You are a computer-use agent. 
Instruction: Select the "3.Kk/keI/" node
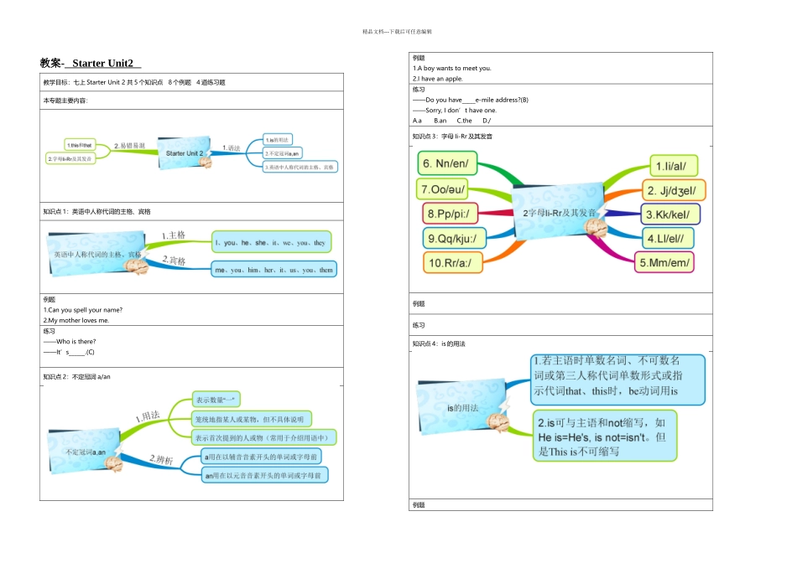(x=670, y=214)
